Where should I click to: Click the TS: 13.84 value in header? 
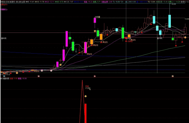pos(151,2)
